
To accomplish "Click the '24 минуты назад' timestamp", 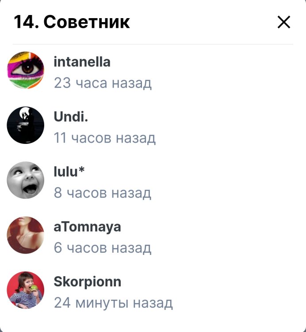I will click(x=113, y=303).
